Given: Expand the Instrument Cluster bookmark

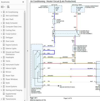Looking at the screenshot, I should pos(1,65).
